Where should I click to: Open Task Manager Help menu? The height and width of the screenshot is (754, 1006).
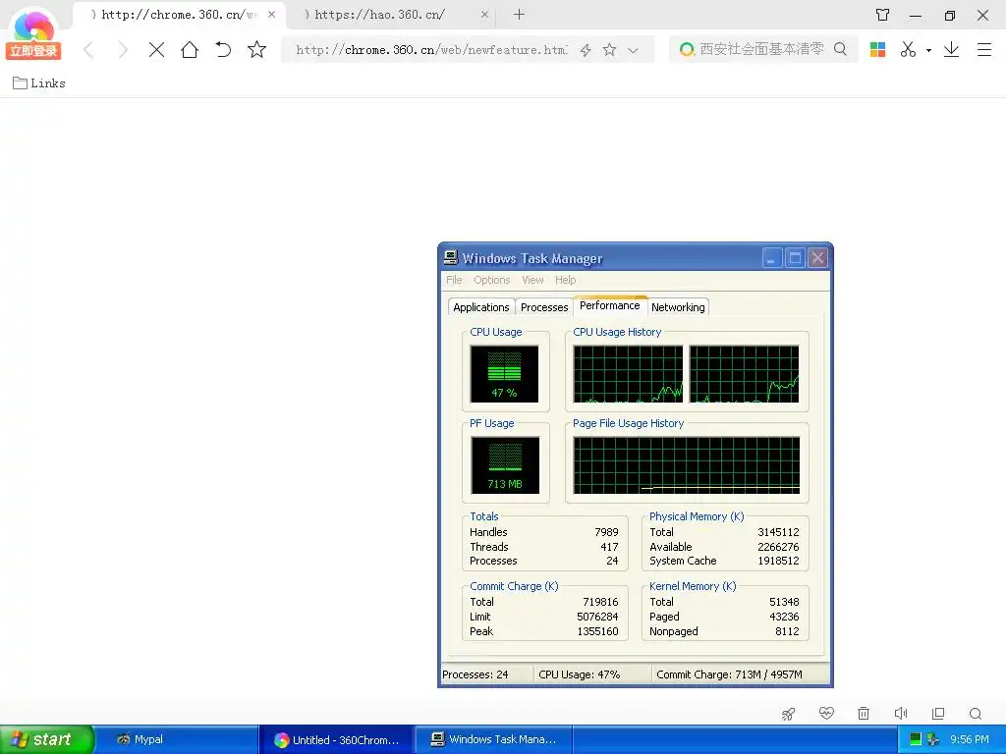point(565,280)
